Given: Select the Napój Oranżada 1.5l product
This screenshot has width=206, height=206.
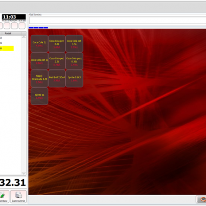Looking at the screenshot, I should (x=39, y=79).
